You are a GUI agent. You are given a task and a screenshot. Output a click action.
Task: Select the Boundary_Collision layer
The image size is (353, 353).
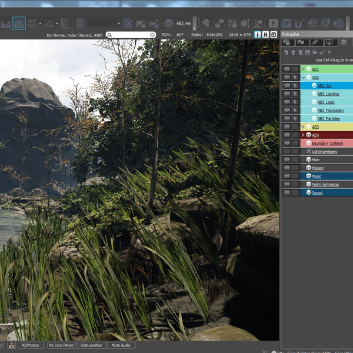(x=327, y=144)
